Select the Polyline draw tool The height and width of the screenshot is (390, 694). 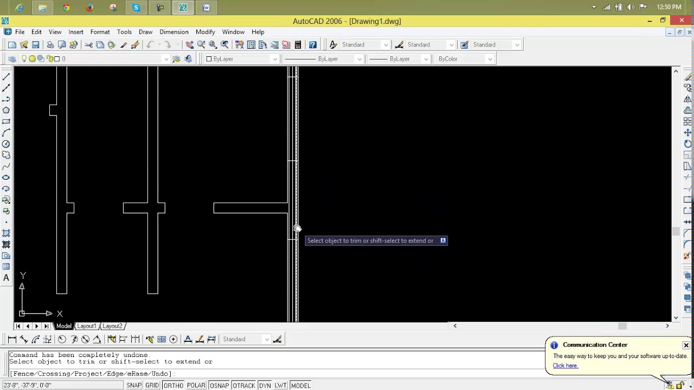coord(6,99)
